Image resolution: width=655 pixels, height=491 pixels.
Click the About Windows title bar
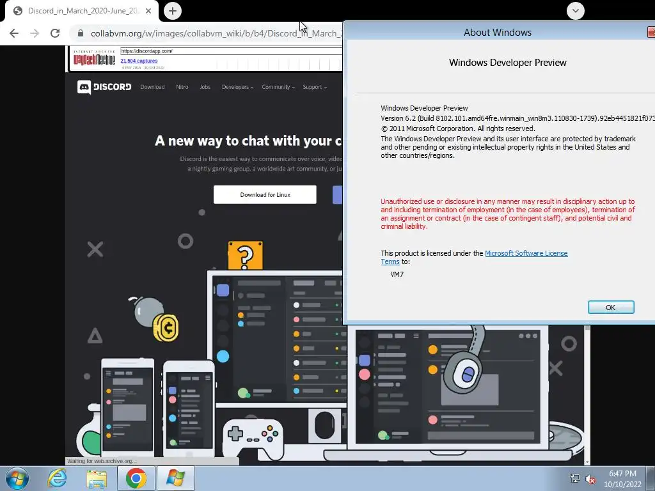tap(497, 32)
